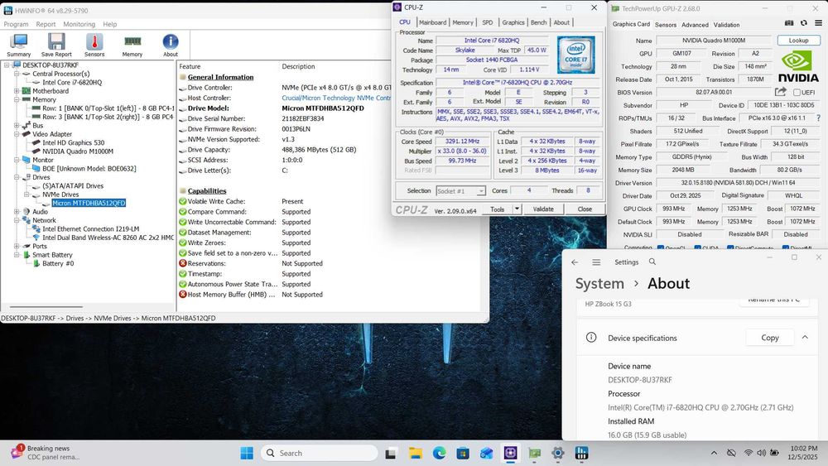Click GPU-Z screenshot camera icon

click(789, 23)
